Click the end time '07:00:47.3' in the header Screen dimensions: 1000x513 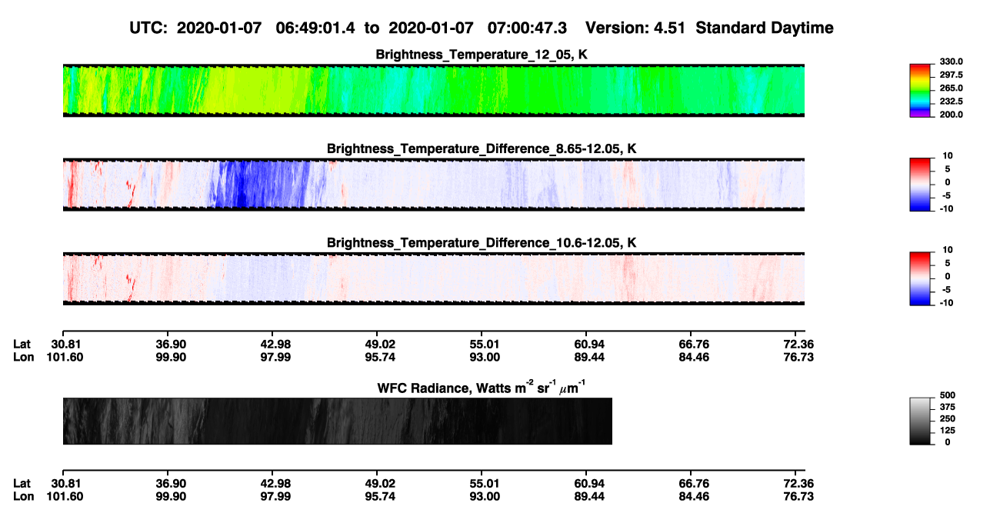click(527, 28)
